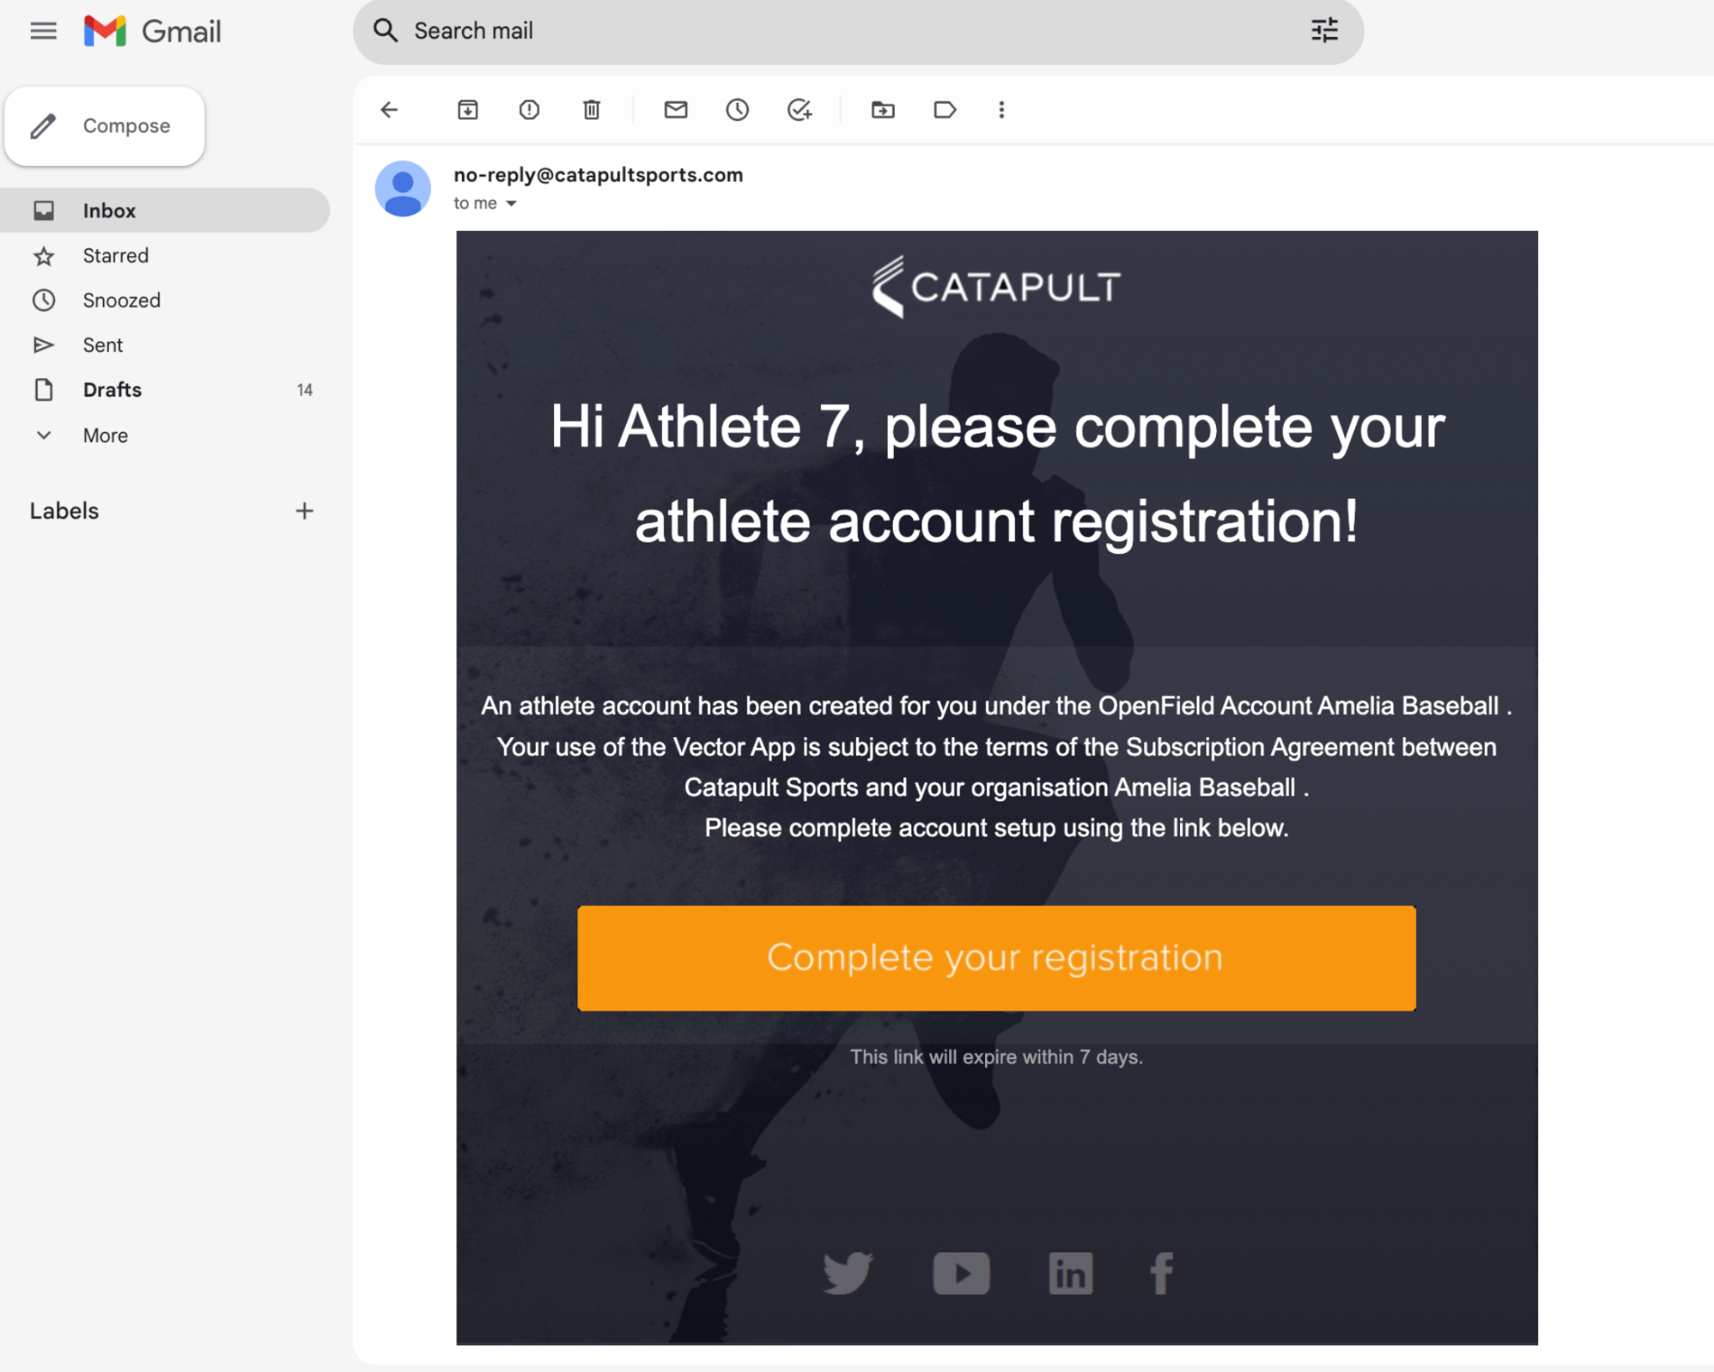Go to the Drafts folder
This screenshot has width=1714, height=1372.
pos(111,389)
